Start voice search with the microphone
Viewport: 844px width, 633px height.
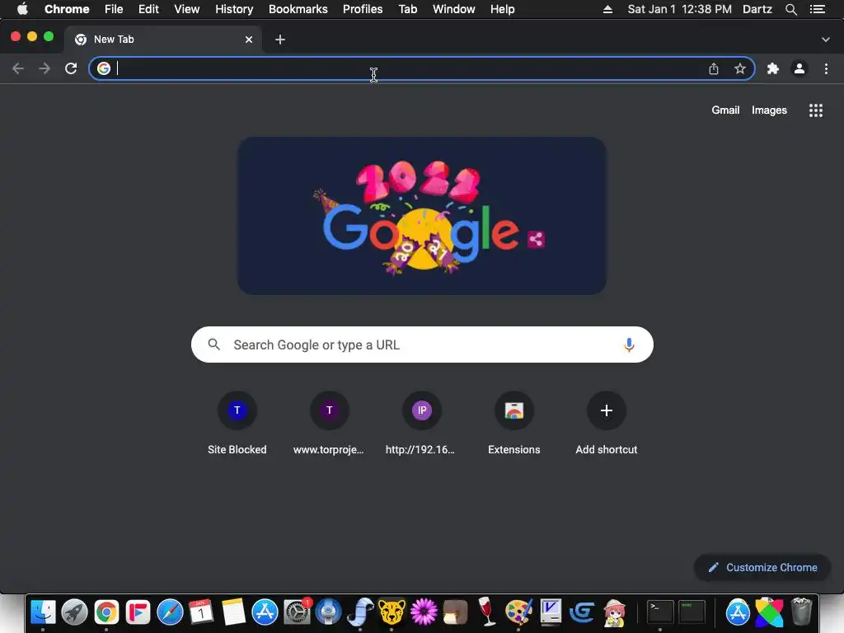(629, 345)
